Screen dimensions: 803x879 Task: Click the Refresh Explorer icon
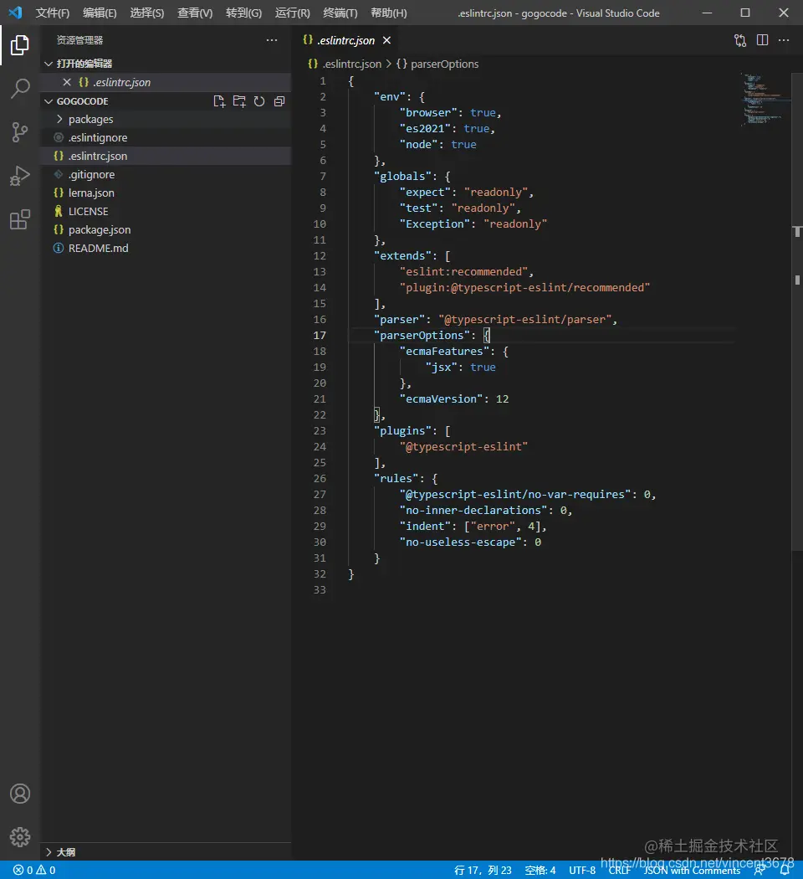259,101
